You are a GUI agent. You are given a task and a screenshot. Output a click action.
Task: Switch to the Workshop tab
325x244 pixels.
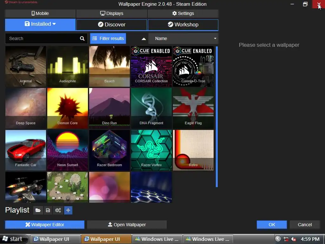click(183, 25)
